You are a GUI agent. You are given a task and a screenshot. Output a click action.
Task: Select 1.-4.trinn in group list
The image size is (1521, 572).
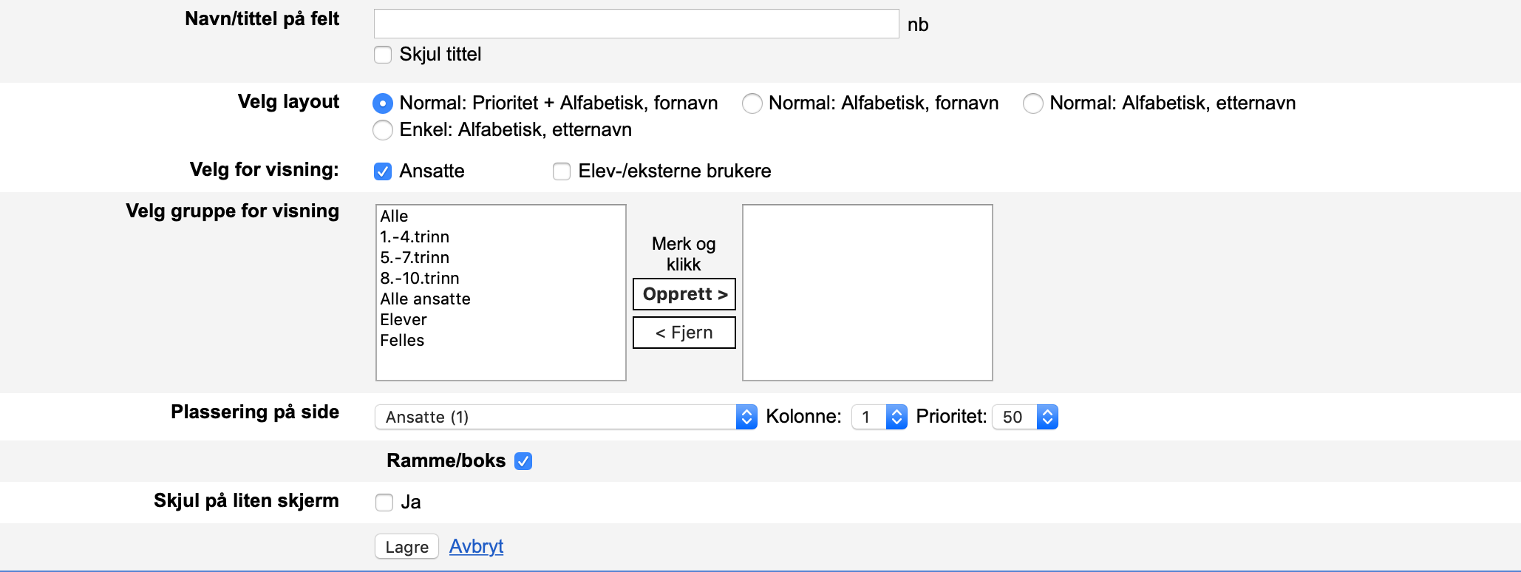[415, 237]
